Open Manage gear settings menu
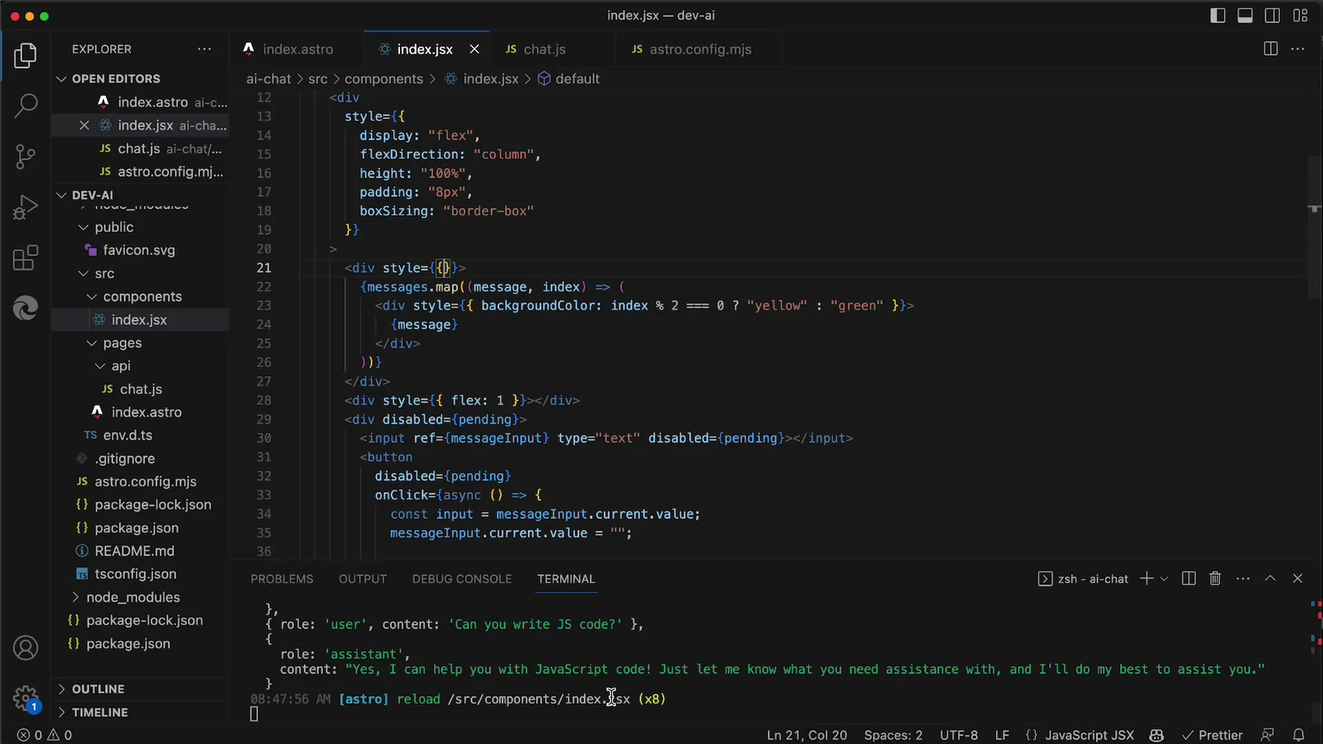This screenshot has width=1323, height=744. coord(26,698)
